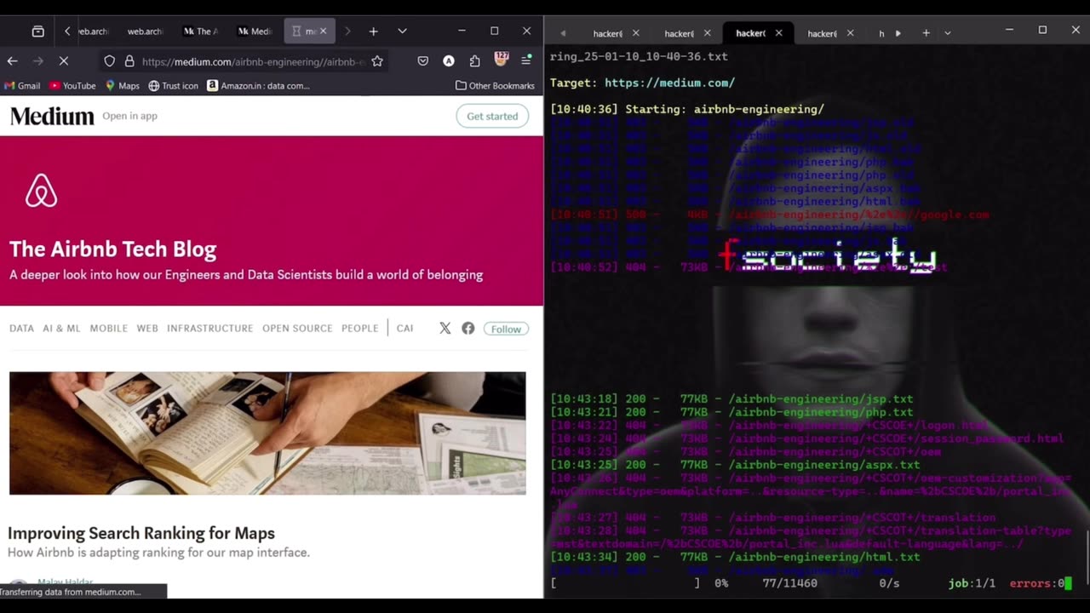
Task: Click /airbnb-engineering/jsp.txt result line
Action: click(x=731, y=398)
